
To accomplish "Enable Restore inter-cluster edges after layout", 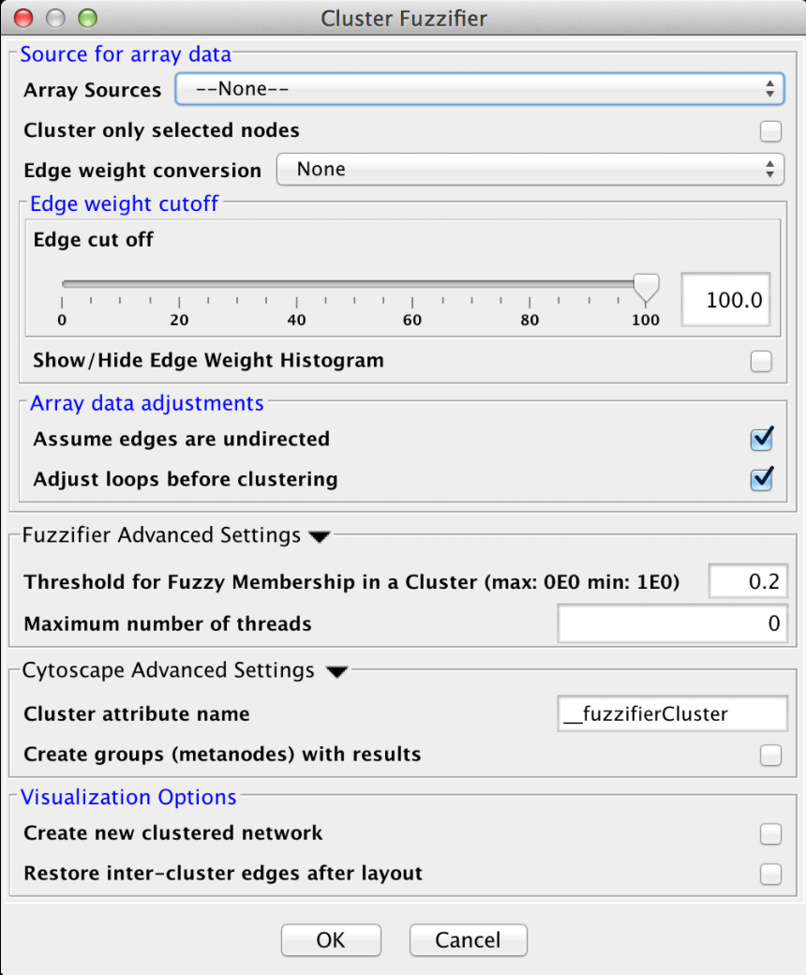I will click(x=770, y=874).
